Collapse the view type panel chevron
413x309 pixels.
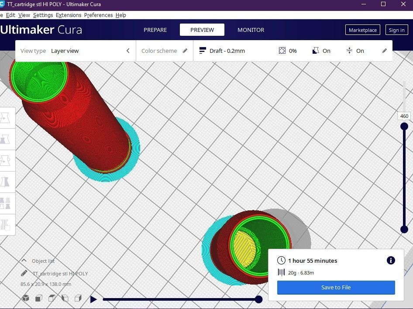[128, 51]
